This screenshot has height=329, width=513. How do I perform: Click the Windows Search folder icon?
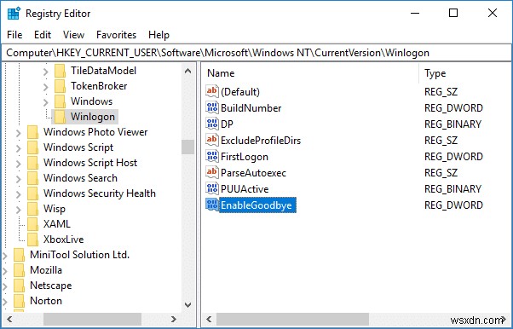click(32, 178)
